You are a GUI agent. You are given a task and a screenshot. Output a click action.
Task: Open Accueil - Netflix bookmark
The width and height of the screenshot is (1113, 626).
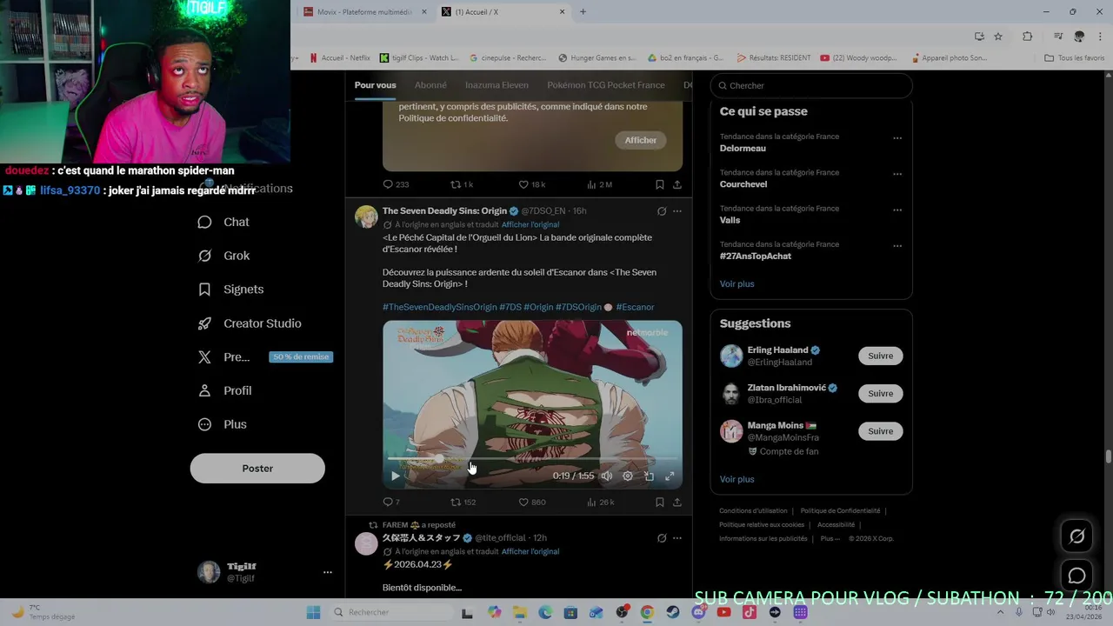(x=340, y=58)
